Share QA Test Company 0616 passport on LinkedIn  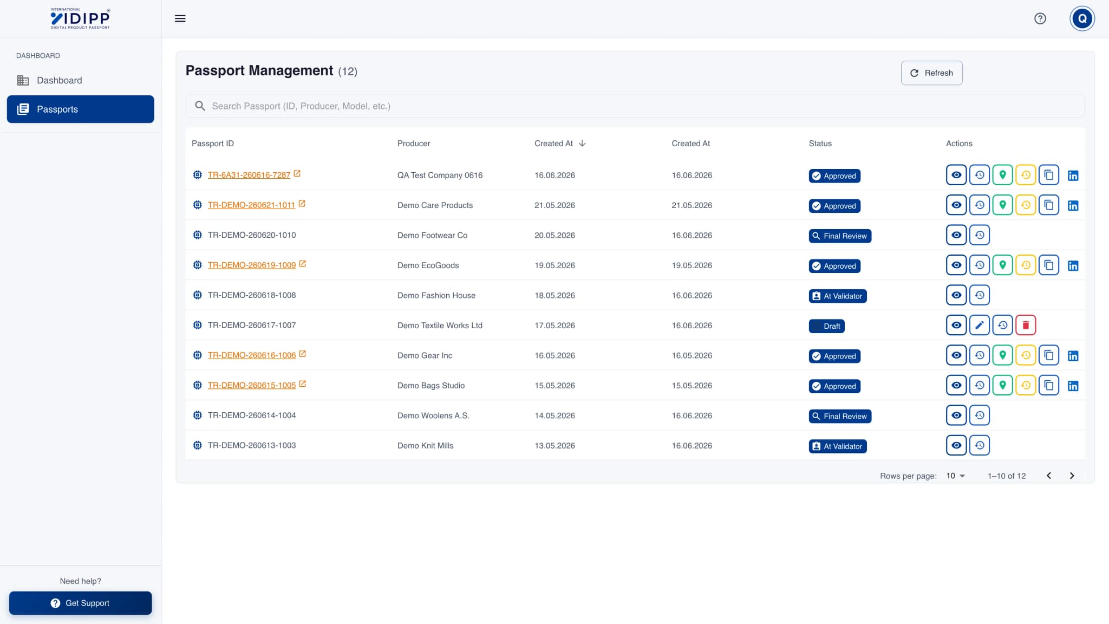pos(1073,175)
